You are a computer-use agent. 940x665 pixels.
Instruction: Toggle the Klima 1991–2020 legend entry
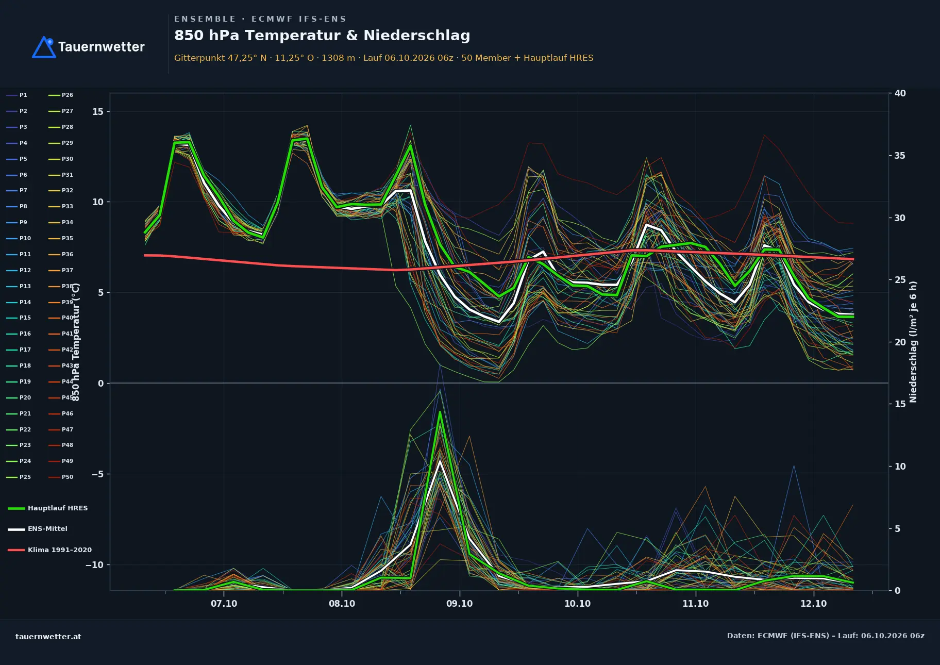tap(49, 550)
